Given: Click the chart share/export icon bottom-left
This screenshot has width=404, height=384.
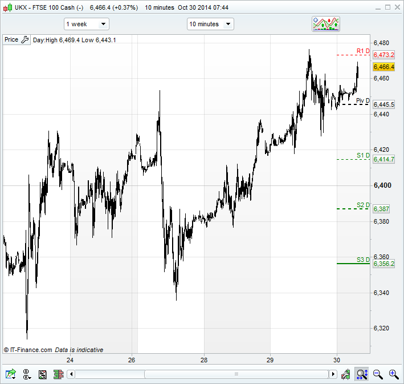Looking at the screenshot, I should [x=10, y=374].
